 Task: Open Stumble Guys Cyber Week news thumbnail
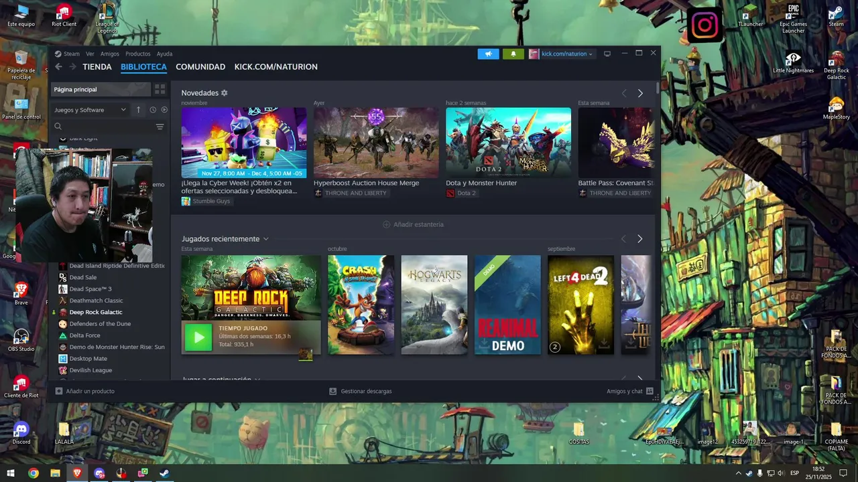click(x=244, y=143)
